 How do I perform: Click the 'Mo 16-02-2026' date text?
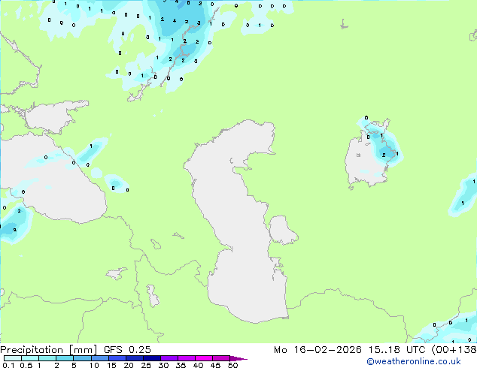click(x=317, y=350)
